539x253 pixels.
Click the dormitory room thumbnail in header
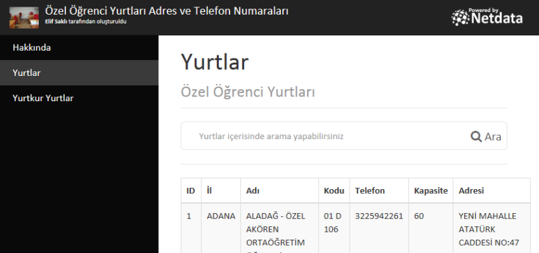coord(24,17)
